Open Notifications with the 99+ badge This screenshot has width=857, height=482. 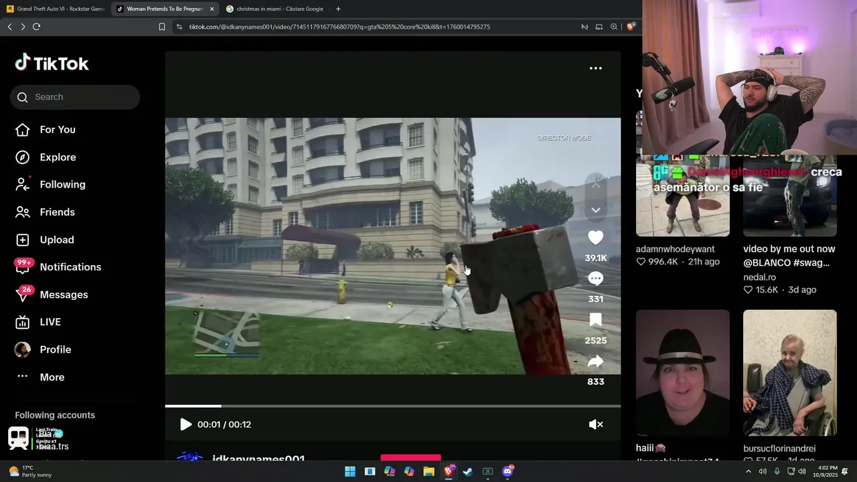coord(58,267)
